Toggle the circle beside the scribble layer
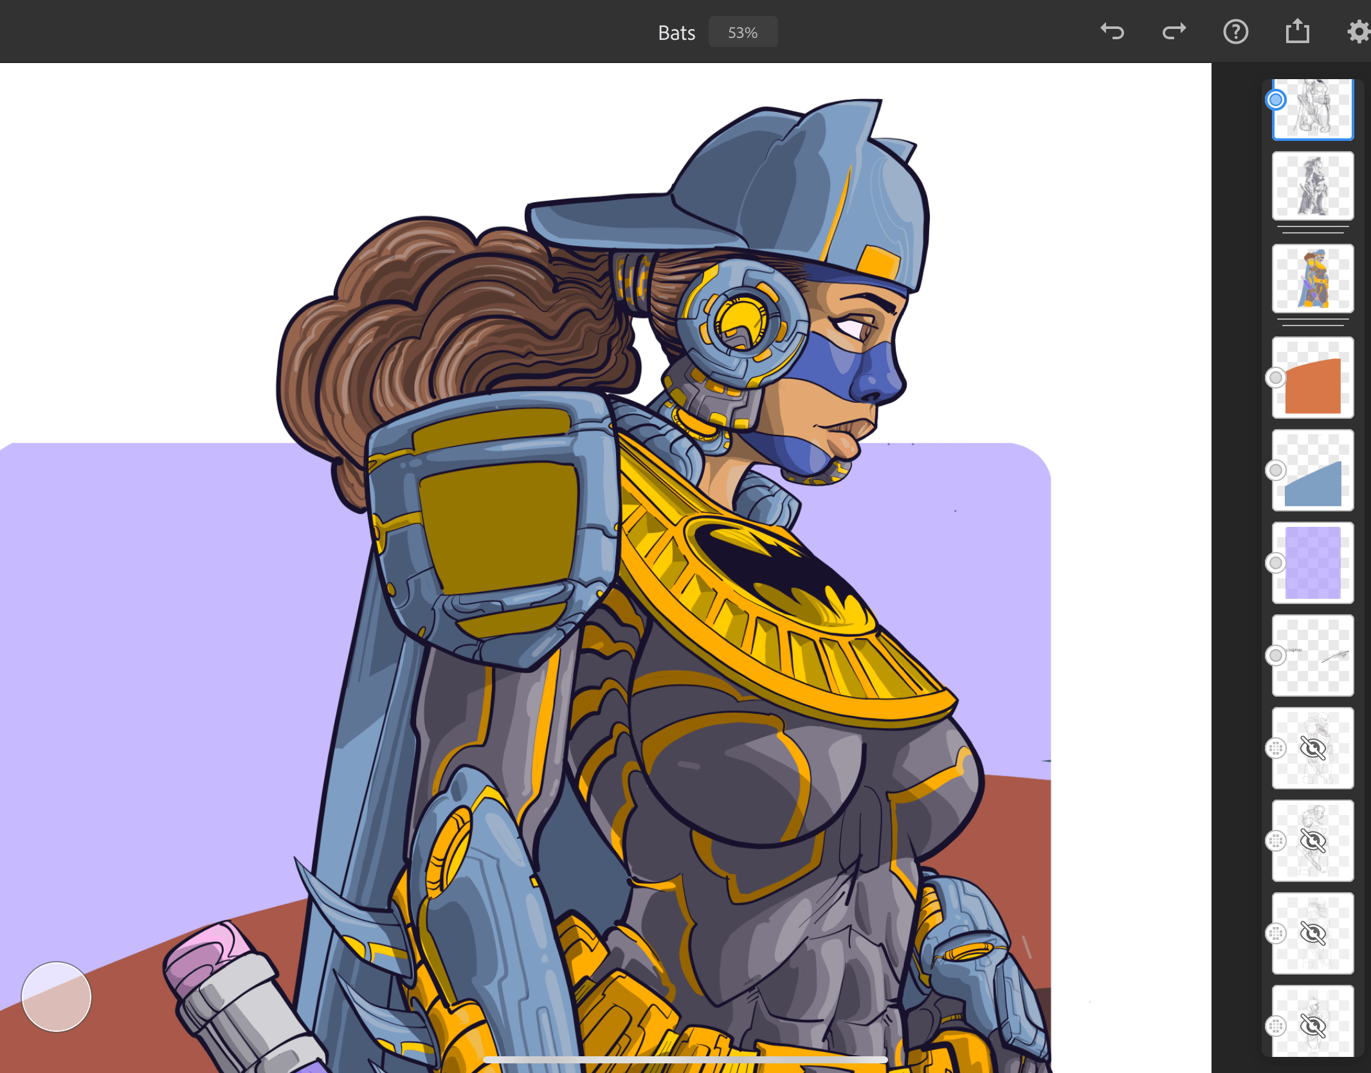Screen dimensions: 1371x1073 (1276, 656)
